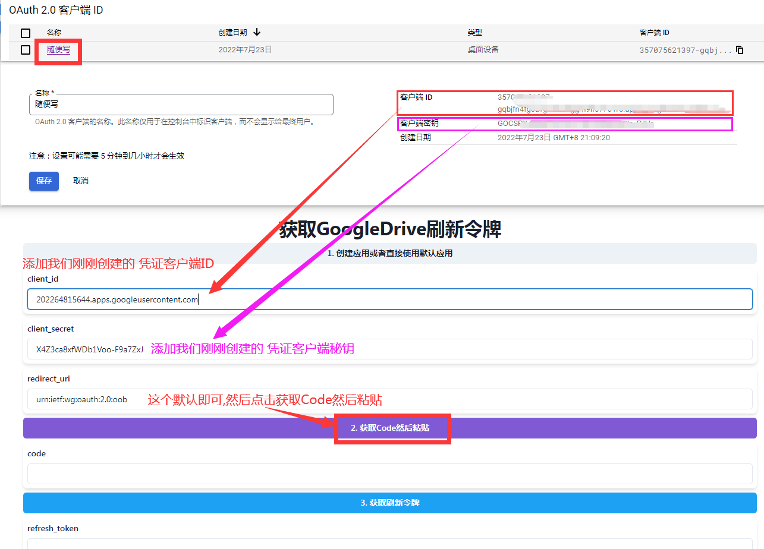Open the 随便写 client link

[58, 50]
